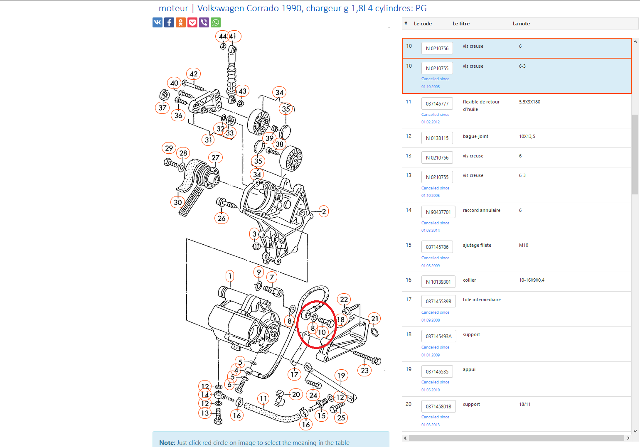Click the horizontal scrollbar right arrow
The height and width of the screenshot is (447, 640).
tap(628, 438)
